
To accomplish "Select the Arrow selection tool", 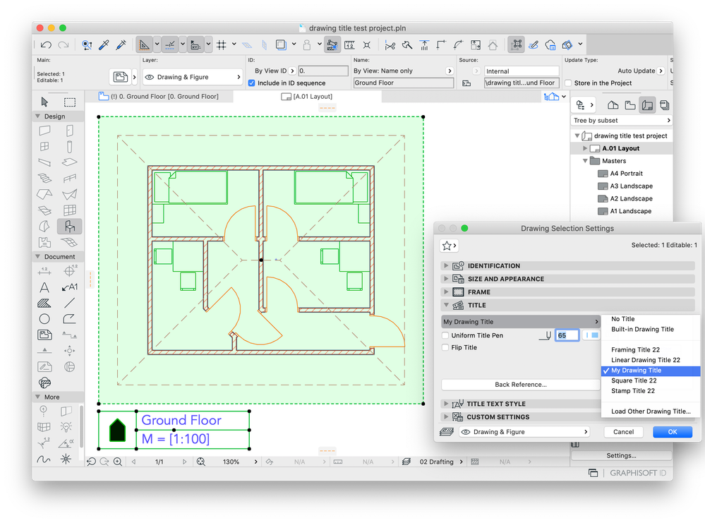I will point(44,101).
